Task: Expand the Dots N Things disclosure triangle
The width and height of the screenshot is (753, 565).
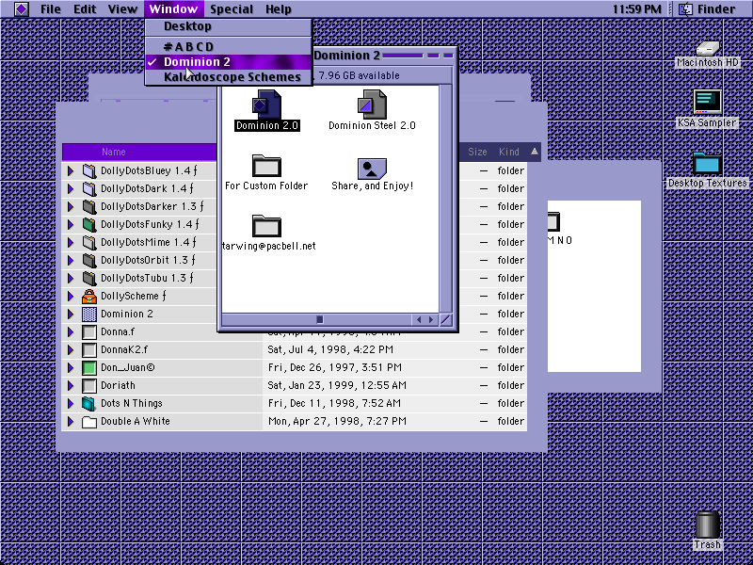Action: pyautogui.click(x=70, y=403)
